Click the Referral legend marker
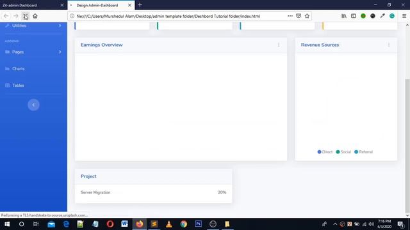The width and height of the screenshot is (410, 230). pyautogui.click(x=356, y=152)
